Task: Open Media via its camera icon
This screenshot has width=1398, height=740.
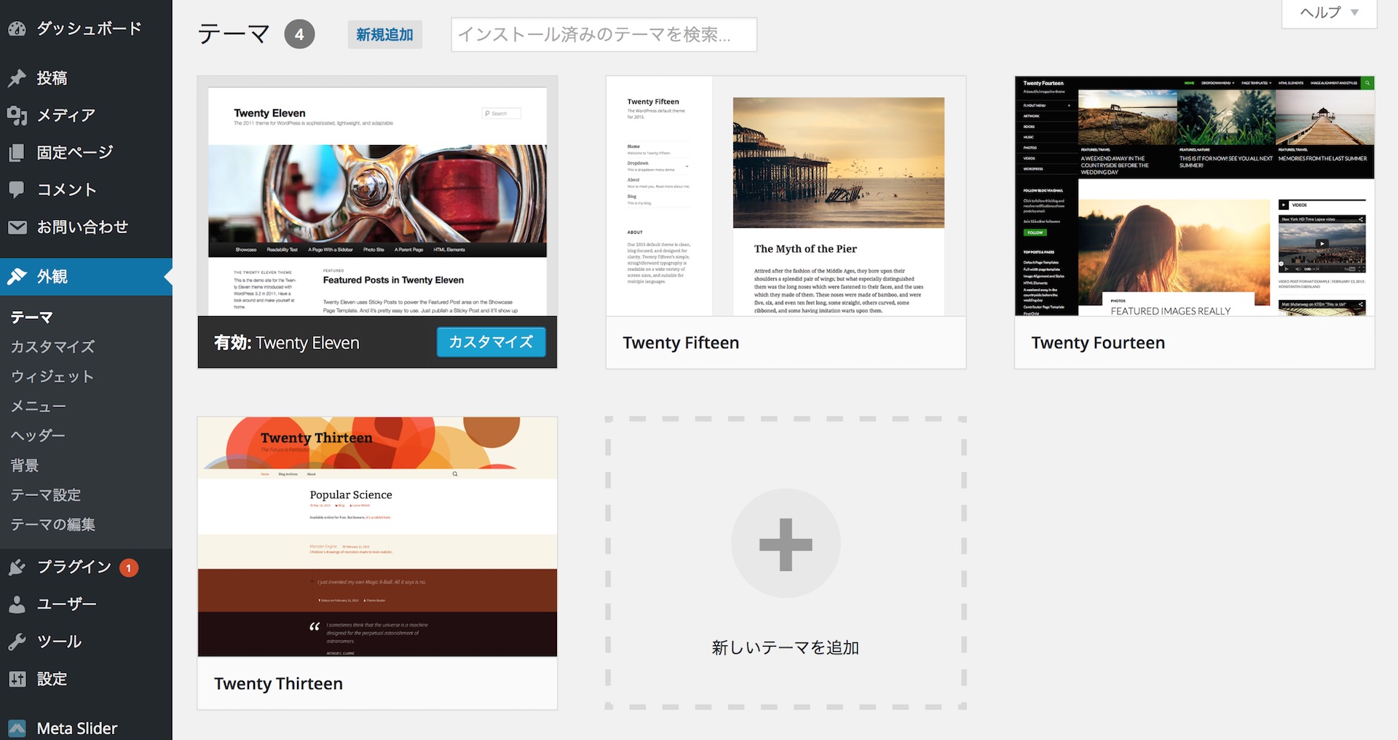Action: click(17, 115)
